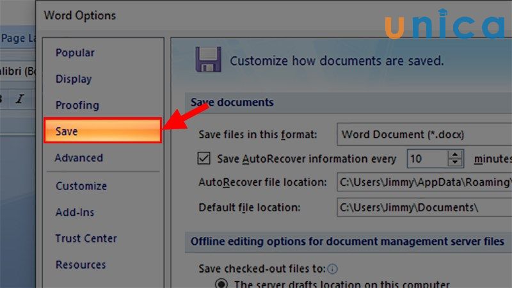Go to Advanced options
512x288 pixels.
pos(79,157)
